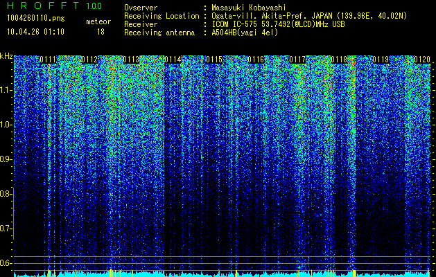Viewport: 436px width, 277px height.
Task: Click the 0118 time marker label
Action: [339, 60]
